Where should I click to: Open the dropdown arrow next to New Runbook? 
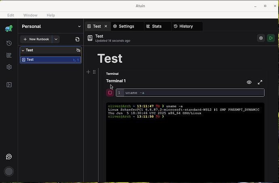[56, 39]
